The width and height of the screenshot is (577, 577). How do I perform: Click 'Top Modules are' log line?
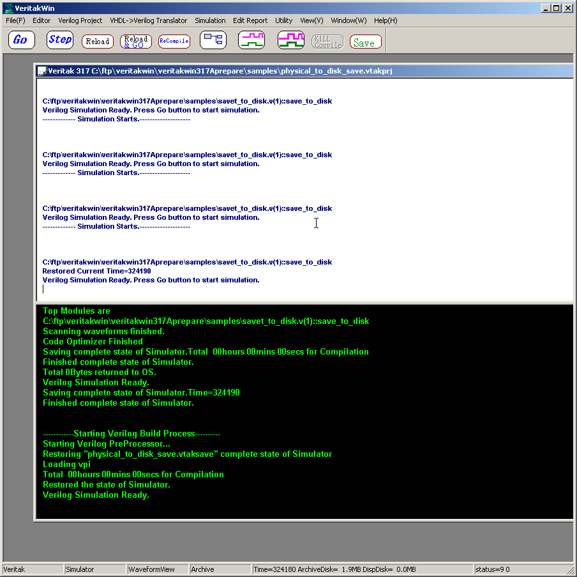[77, 311]
